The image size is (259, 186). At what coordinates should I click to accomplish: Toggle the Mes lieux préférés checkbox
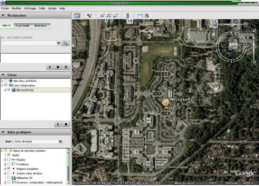pos(6,80)
